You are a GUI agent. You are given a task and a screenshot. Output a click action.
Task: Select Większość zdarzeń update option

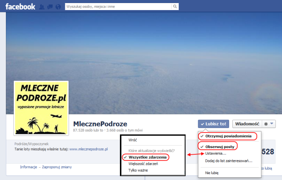(144, 164)
